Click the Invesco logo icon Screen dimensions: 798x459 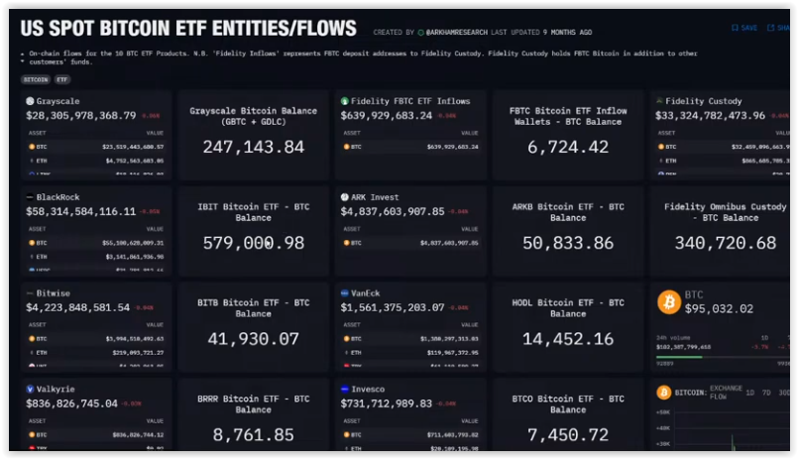(345, 390)
